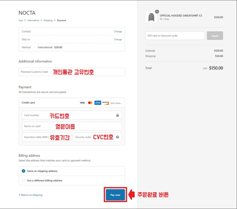Click the Apply discount button
Image resolution: width=237 pixels, height=209 pixels.
pyautogui.click(x=215, y=36)
